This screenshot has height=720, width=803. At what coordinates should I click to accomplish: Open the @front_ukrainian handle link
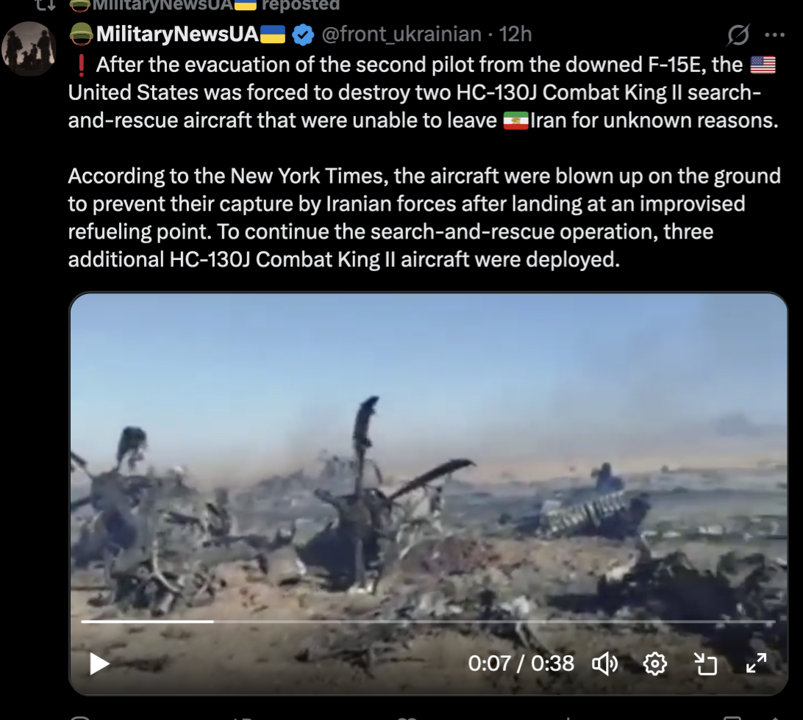401,35
